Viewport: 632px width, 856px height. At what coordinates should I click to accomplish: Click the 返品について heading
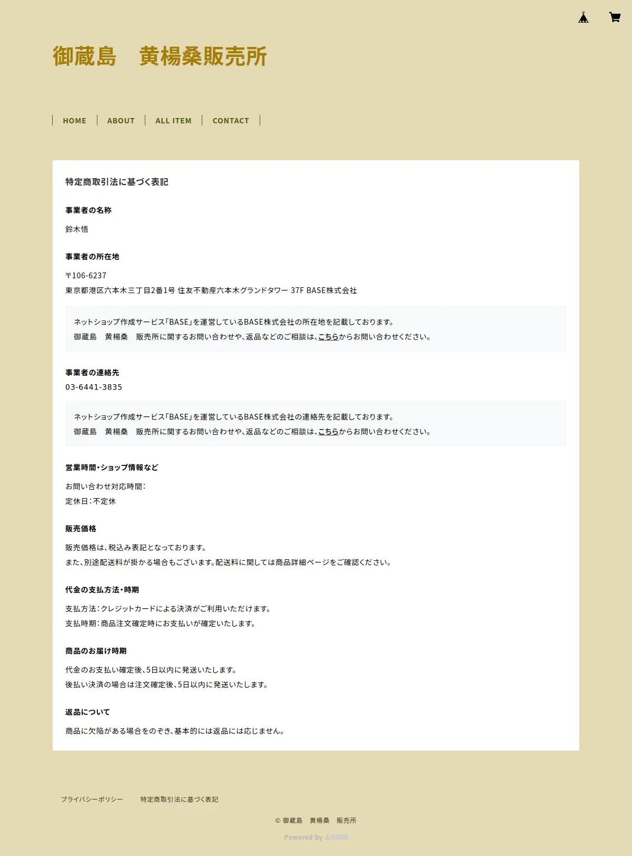tap(87, 712)
